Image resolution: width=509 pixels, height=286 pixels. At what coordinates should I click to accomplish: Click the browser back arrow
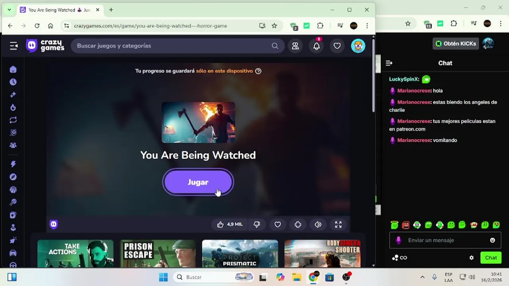tap(10, 26)
